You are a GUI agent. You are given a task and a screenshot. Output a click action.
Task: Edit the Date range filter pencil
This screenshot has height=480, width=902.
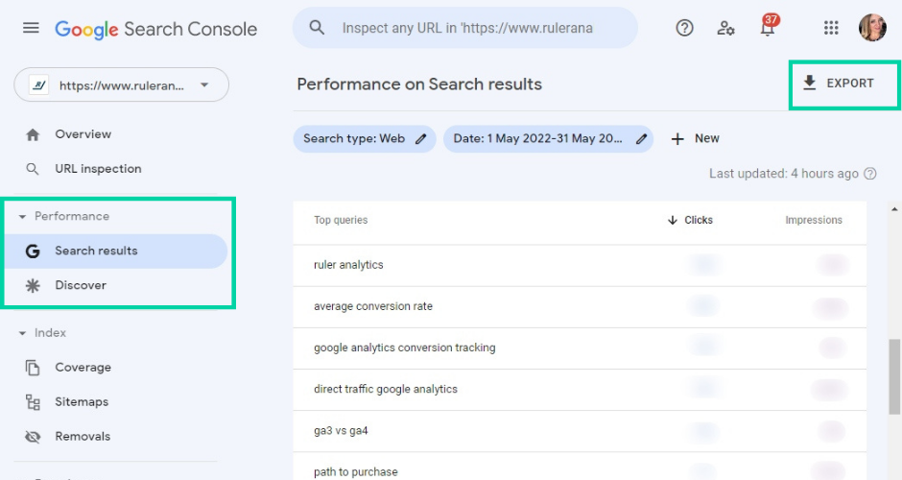click(642, 138)
